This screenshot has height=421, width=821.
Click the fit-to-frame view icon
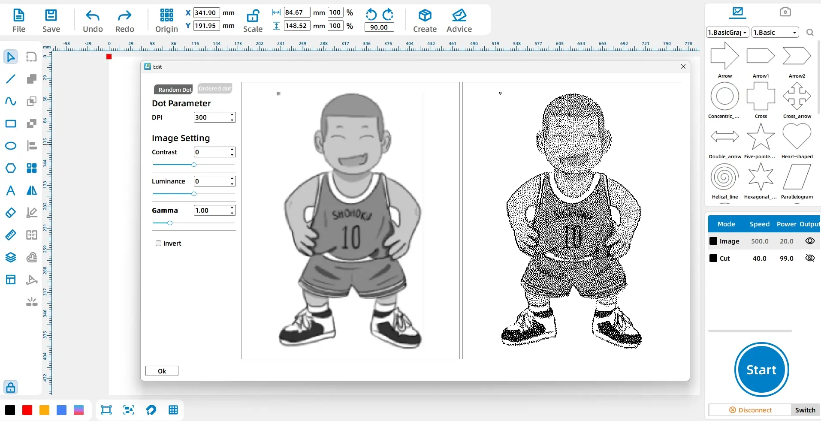click(106, 410)
